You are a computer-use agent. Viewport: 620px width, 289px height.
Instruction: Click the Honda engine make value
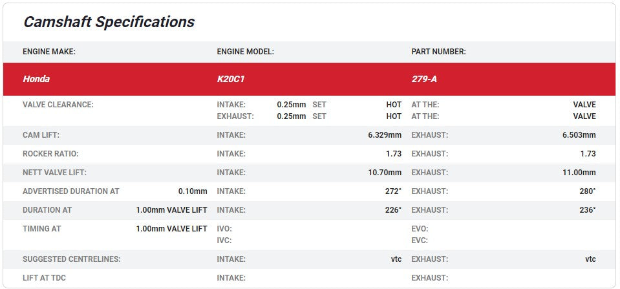tap(36, 79)
